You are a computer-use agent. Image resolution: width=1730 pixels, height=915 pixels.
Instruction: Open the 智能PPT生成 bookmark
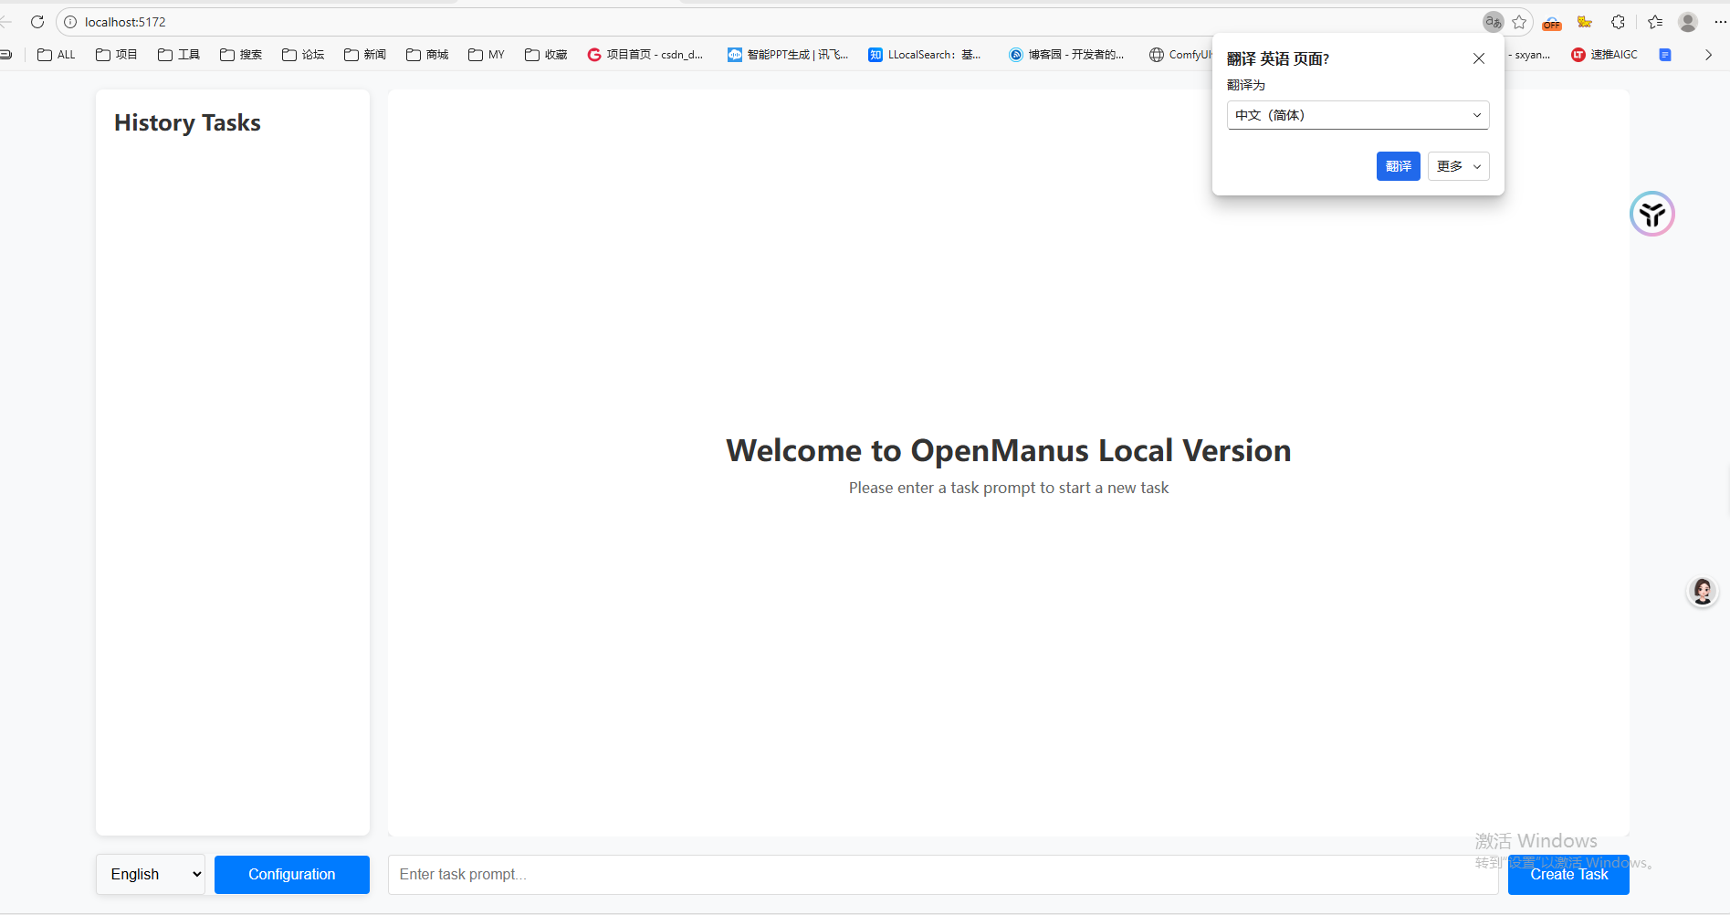point(788,55)
